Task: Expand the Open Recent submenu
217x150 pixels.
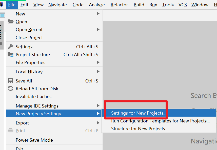Action: pos(54,30)
